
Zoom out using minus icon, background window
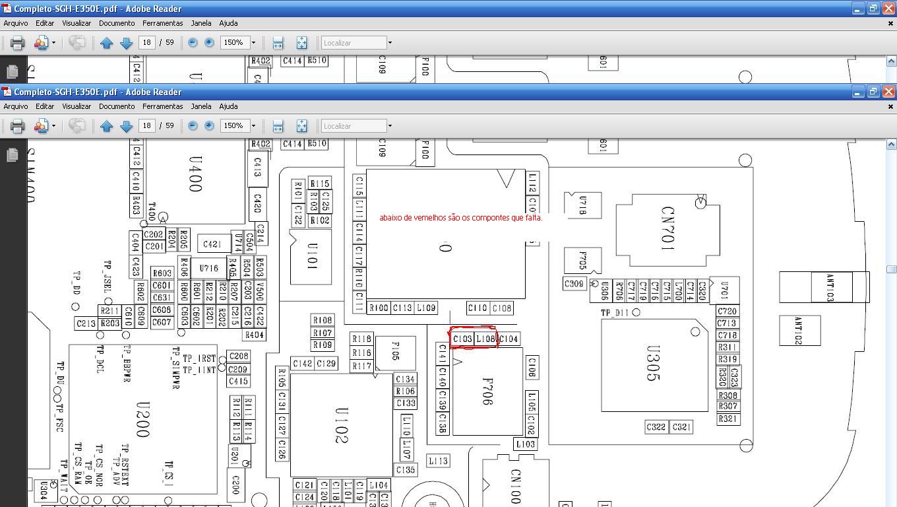(x=193, y=42)
